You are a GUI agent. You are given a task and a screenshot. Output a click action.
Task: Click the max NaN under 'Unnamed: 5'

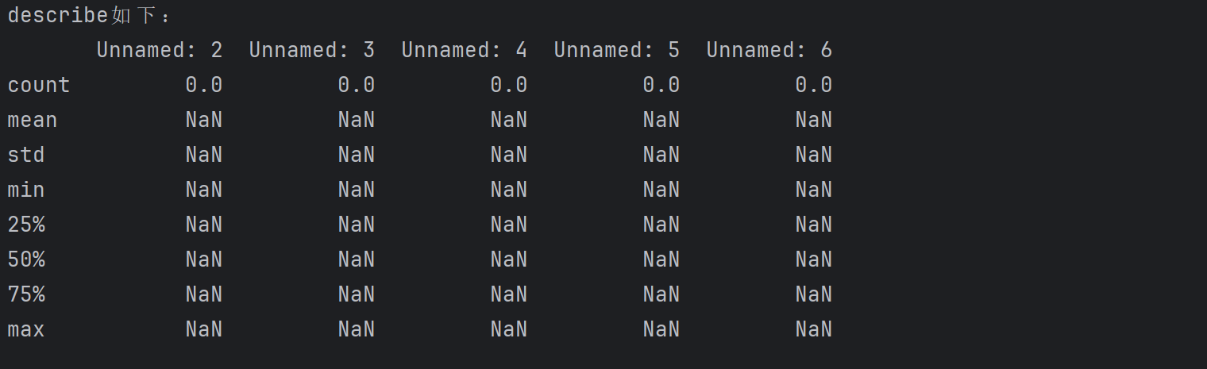661,329
